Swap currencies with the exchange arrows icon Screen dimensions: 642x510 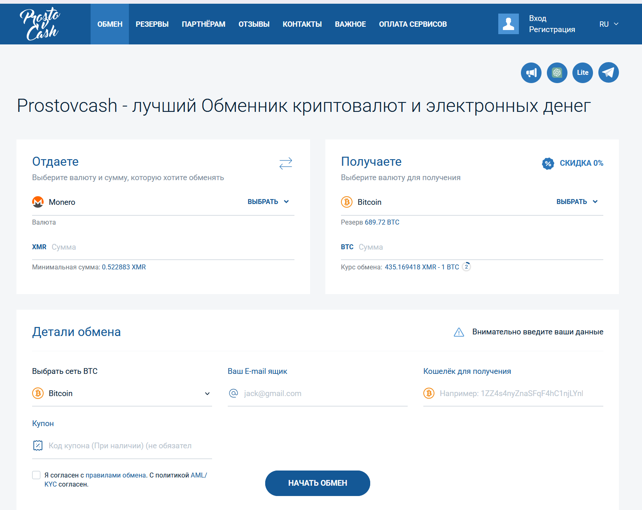point(286,163)
